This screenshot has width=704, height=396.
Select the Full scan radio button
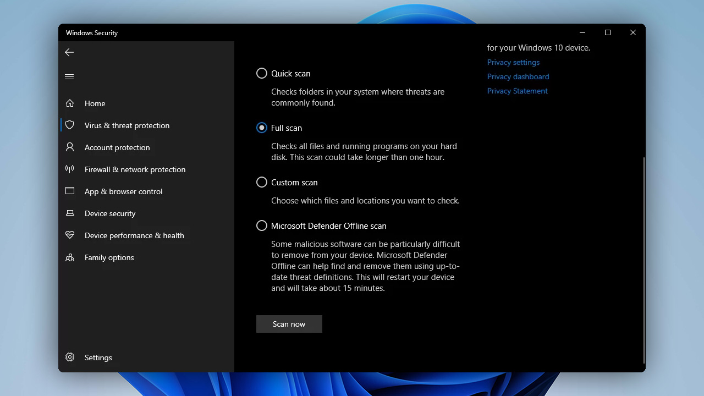coord(262,128)
